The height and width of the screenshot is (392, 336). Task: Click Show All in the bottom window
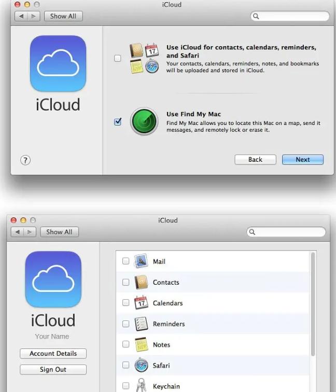pos(59,232)
